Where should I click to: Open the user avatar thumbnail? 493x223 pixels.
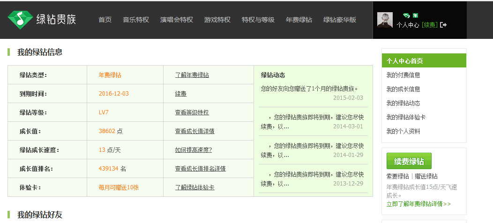pyautogui.click(x=385, y=20)
